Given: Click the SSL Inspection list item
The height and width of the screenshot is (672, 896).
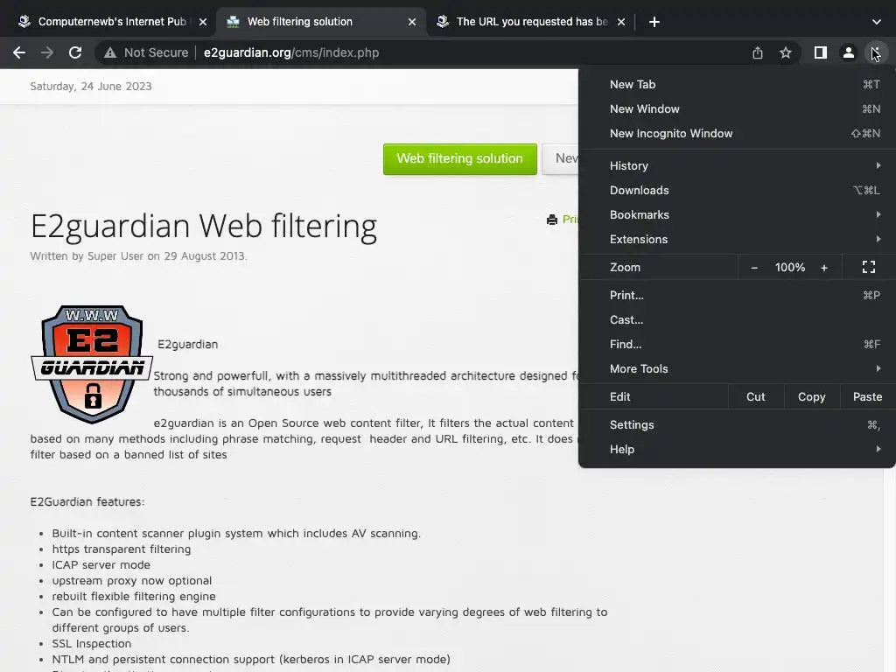Looking at the screenshot, I should (x=91, y=643).
